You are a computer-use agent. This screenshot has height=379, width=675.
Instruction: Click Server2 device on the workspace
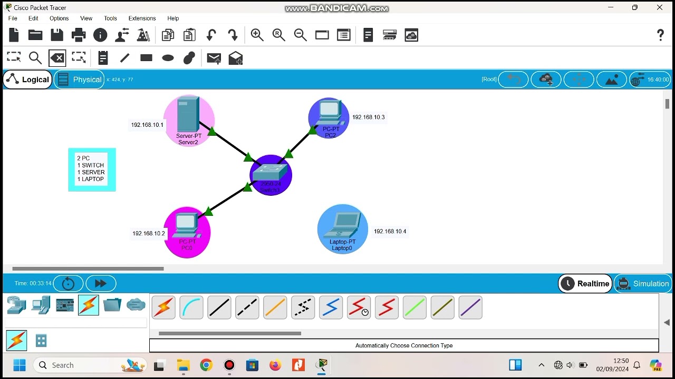(x=189, y=121)
